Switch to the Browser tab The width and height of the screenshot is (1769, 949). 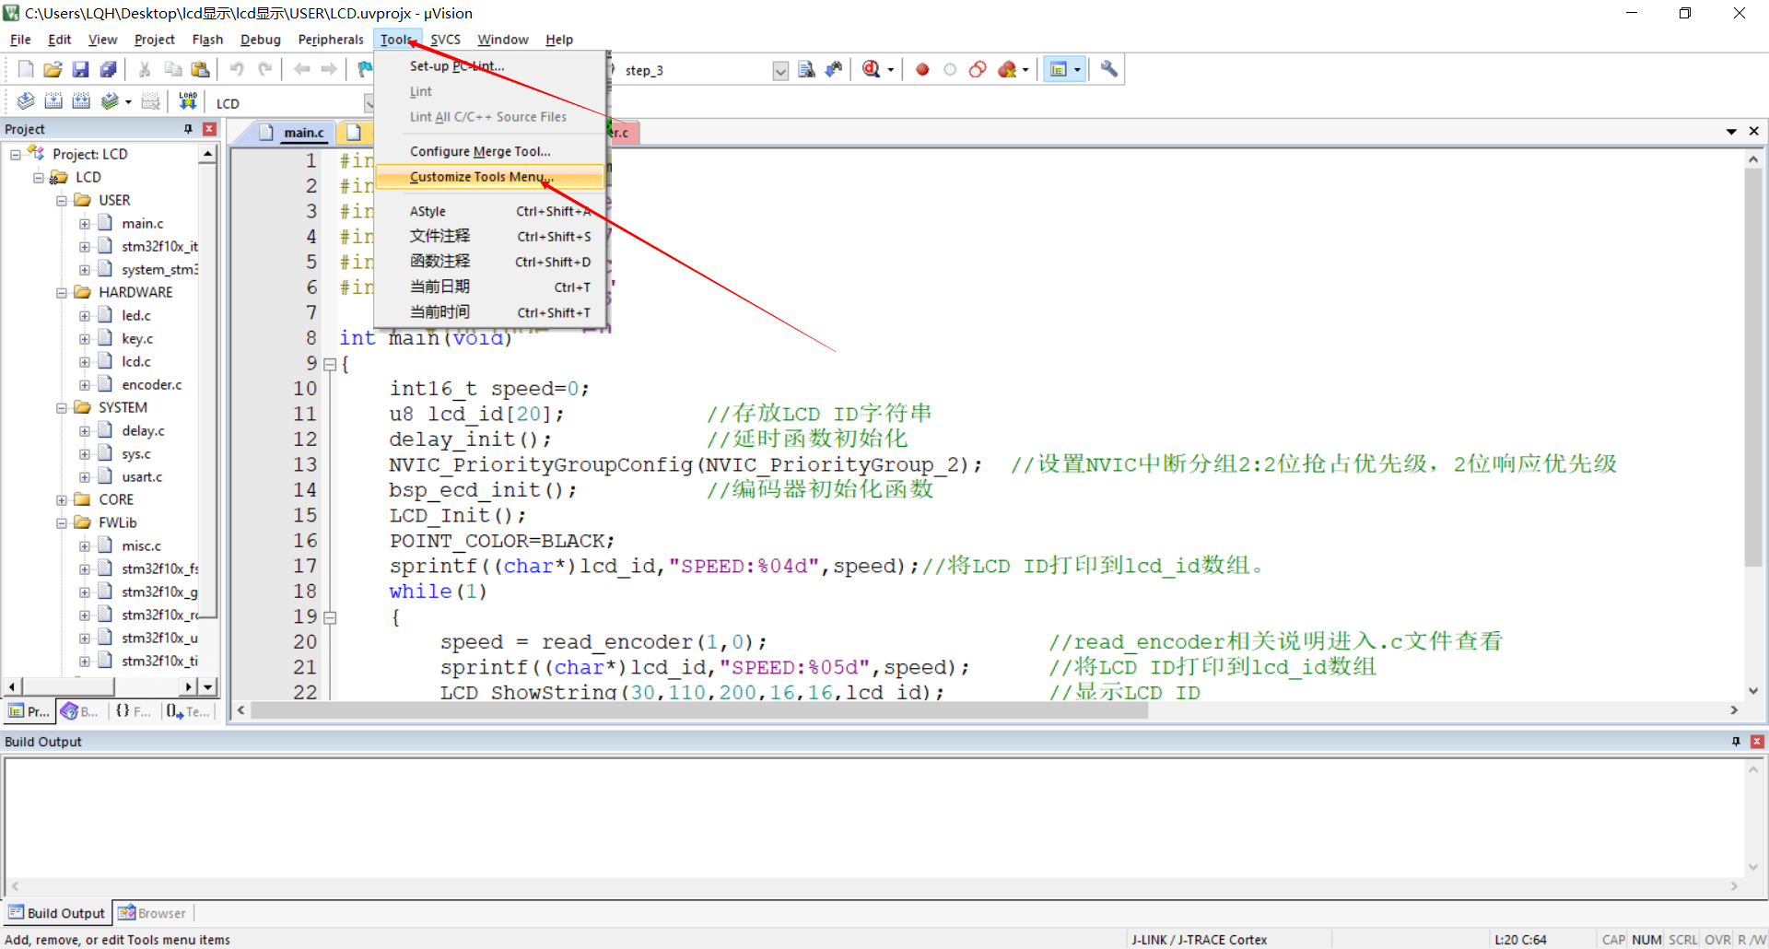153,913
